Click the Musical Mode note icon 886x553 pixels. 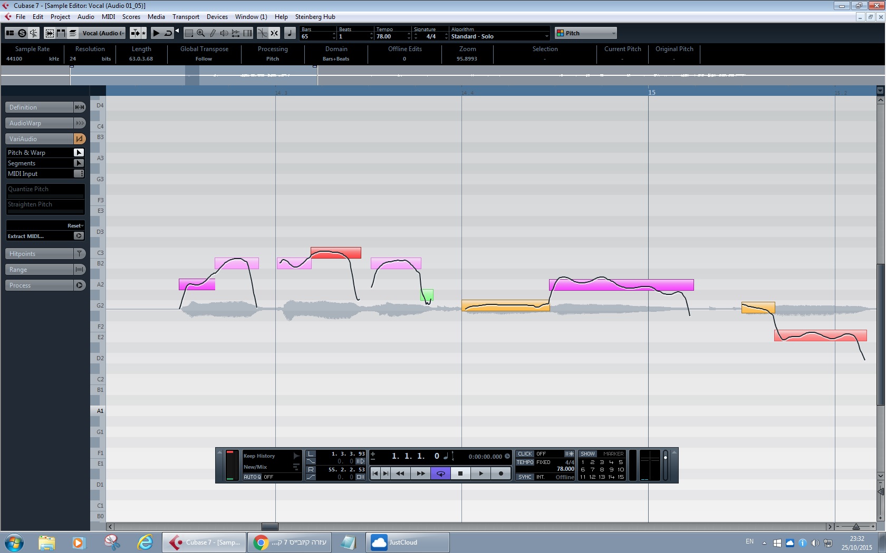[x=290, y=33]
